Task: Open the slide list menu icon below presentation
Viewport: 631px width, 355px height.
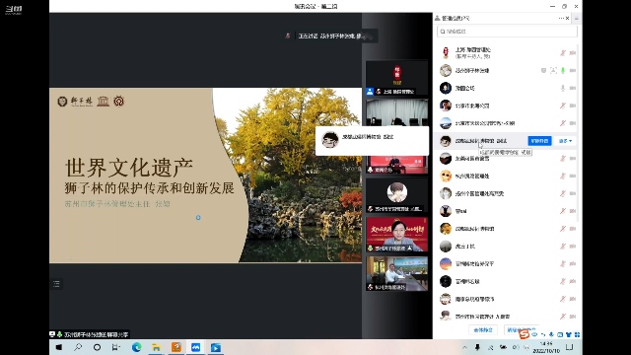Action: pyautogui.click(x=56, y=284)
